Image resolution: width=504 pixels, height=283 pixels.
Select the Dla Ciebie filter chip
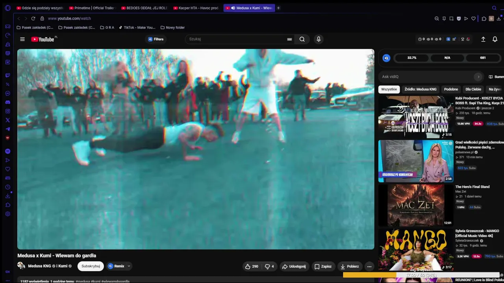473,89
